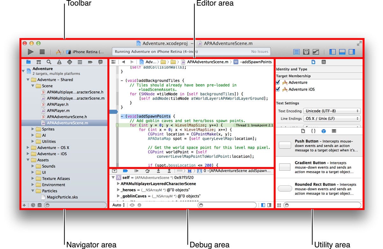Click the Step Out debug button

(169, 171)
